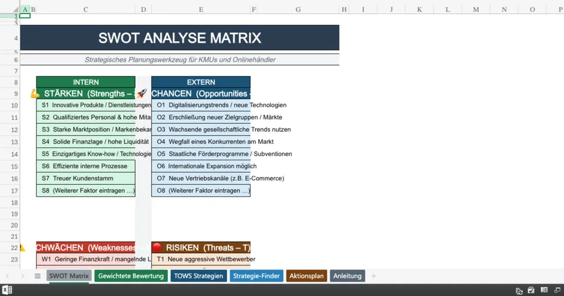This screenshot has height=296, width=564.
Task: Select cell 'O1 Digitalisierungstrends / neue Technologien'
Action: [201, 105]
